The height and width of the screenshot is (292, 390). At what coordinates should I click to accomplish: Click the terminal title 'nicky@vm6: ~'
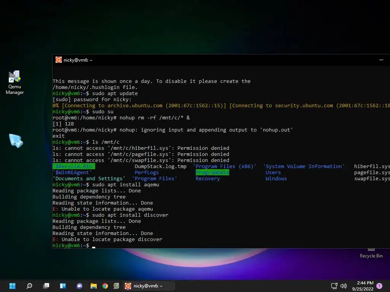(78, 60)
